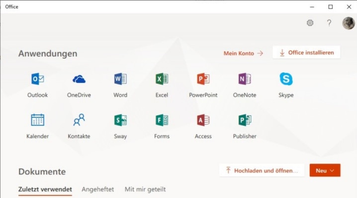The width and height of the screenshot is (357, 198).
Task: Open the Outlook app icon
Action: pyautogui.click(x=37, y=79)
